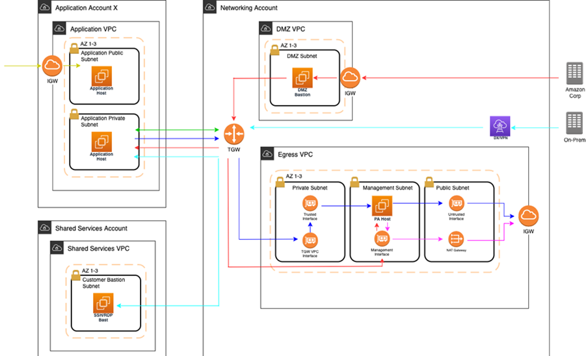Image resolution: width=588 pixels, height=356 pixels.
Task: Select the DMZ Bastion host icon
Action: pos(302,79)
